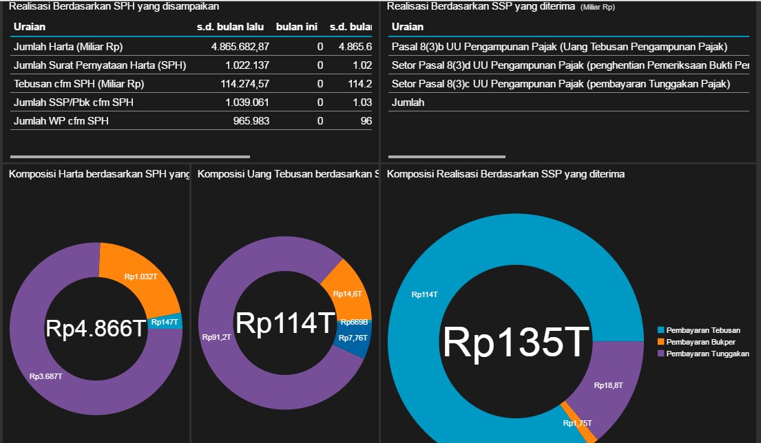Select the 'Jumlah Surat Pernyataan Harta (SPH)' row
This screenshot has width=761, height=443.
191,65
